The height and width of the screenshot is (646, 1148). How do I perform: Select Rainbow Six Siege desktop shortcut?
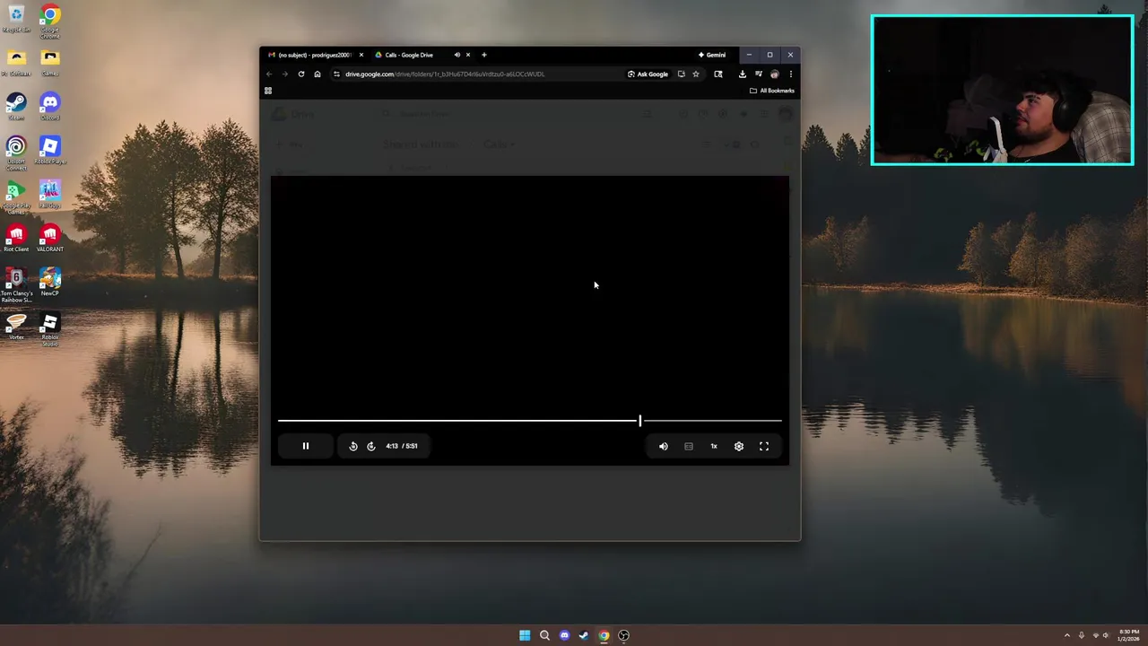point(16,285)
